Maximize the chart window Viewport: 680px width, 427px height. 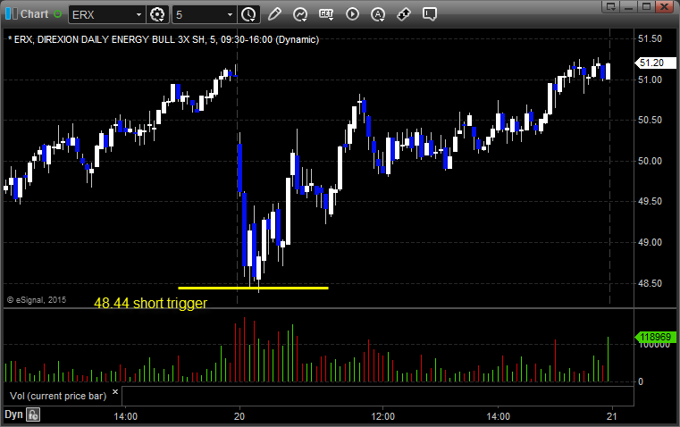click(x=646, y=6)
